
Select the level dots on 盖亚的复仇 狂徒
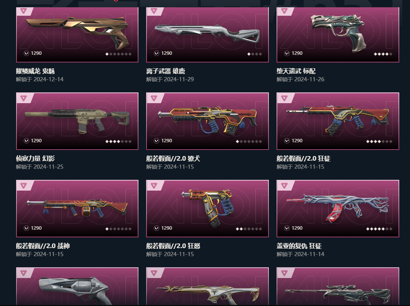[x=379, y=229]
